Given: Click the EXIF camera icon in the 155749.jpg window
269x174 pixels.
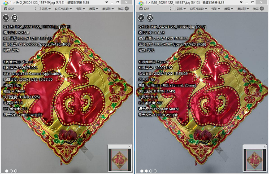Looking at the screenshot, I should coord(5,9).
